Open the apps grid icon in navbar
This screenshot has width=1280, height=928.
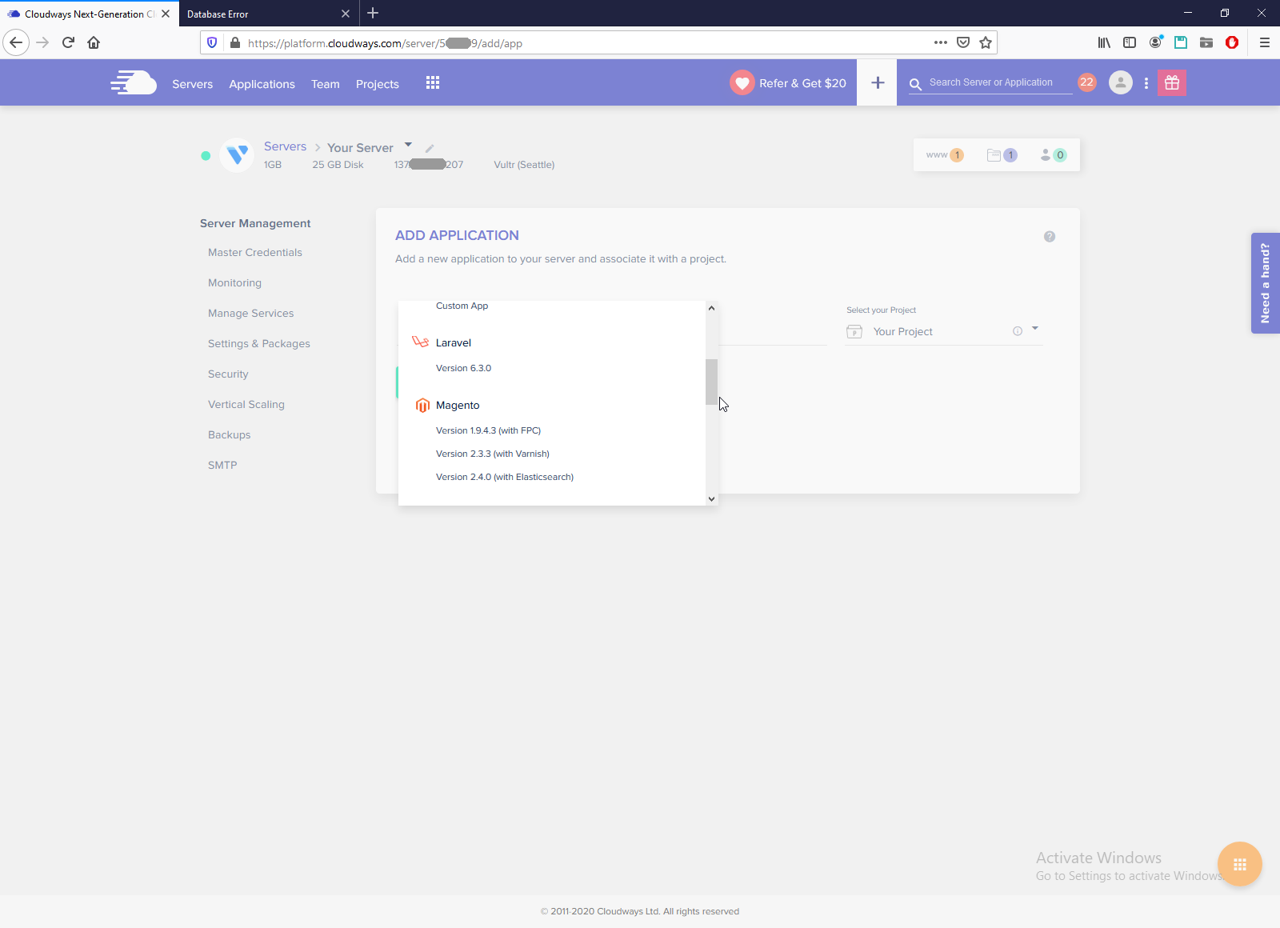click(x=433, y=82)
